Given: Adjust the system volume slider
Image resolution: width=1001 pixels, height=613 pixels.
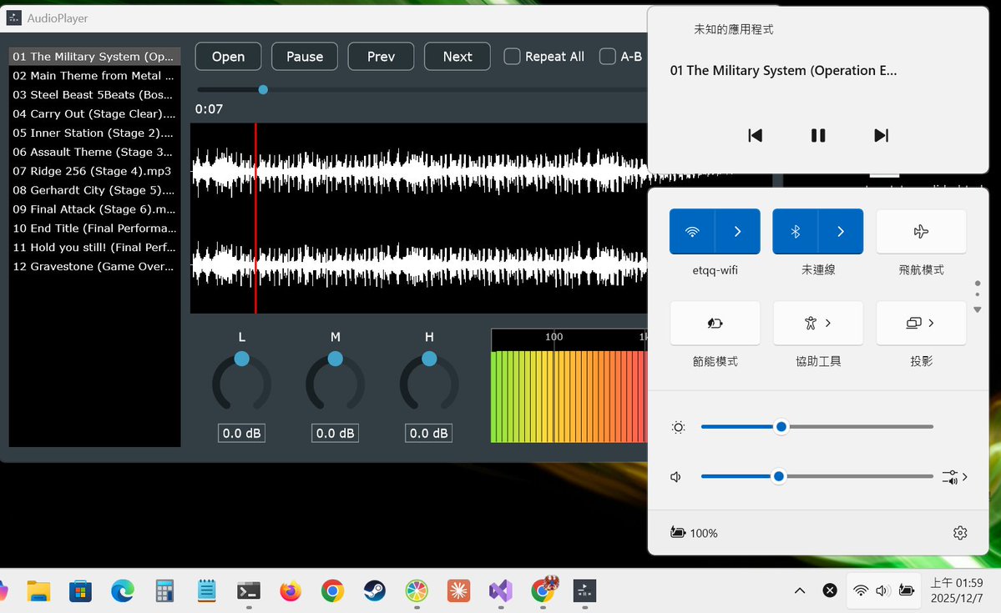Looking at the screenshot, I should tap(817, 476).
